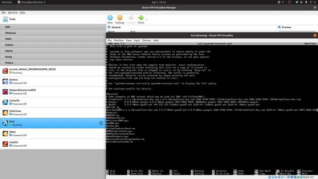The width and height of the screenshot is (318, 179).
Task: Click the red circular tray icon in top bar
Action: [x=289, y=2]
